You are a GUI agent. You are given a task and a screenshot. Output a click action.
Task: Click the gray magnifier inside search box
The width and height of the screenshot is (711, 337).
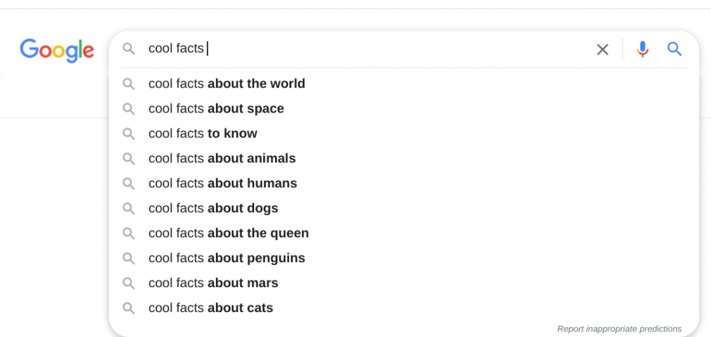(x=128, y=49)
